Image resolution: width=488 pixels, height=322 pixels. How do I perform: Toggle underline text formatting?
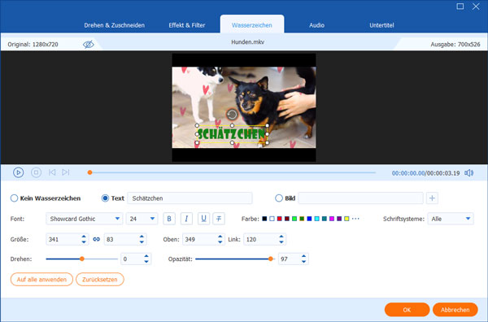203,219
